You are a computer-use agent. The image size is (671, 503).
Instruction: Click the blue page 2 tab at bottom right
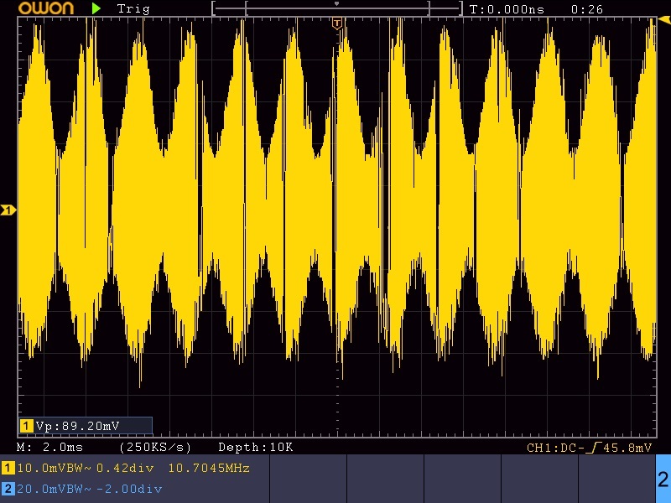[663, 479]
